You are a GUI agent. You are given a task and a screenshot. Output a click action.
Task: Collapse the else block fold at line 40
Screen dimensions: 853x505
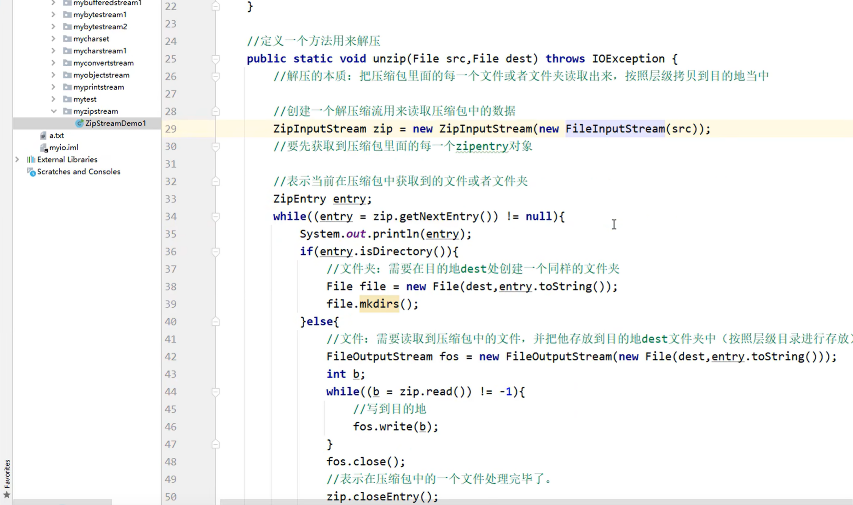click(215, 321)
